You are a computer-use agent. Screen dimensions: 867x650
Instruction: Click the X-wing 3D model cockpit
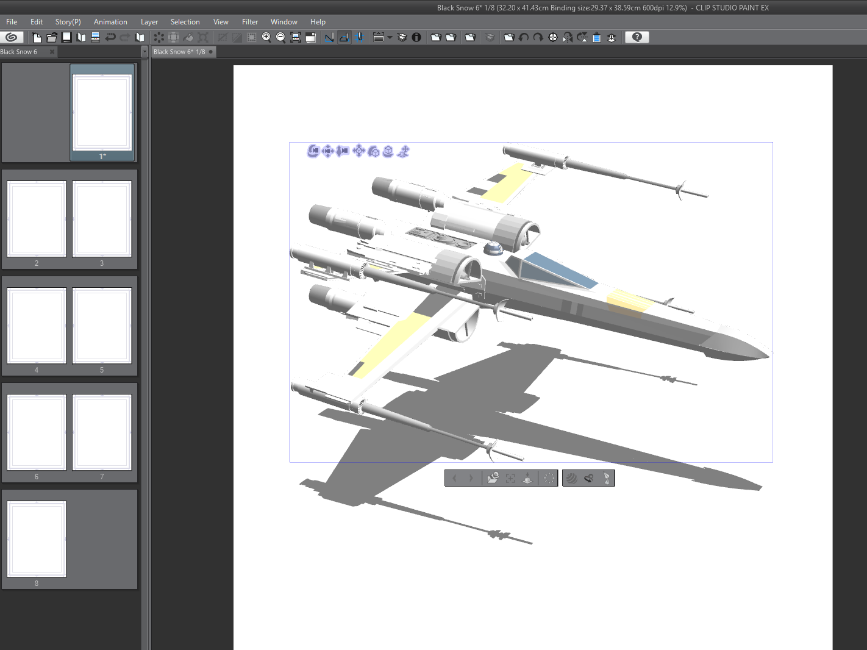[x=555, y=270]
